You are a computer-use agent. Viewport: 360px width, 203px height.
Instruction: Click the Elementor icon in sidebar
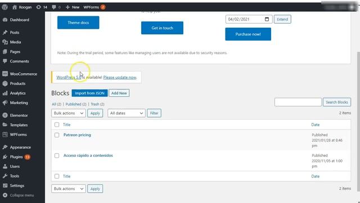5,115
